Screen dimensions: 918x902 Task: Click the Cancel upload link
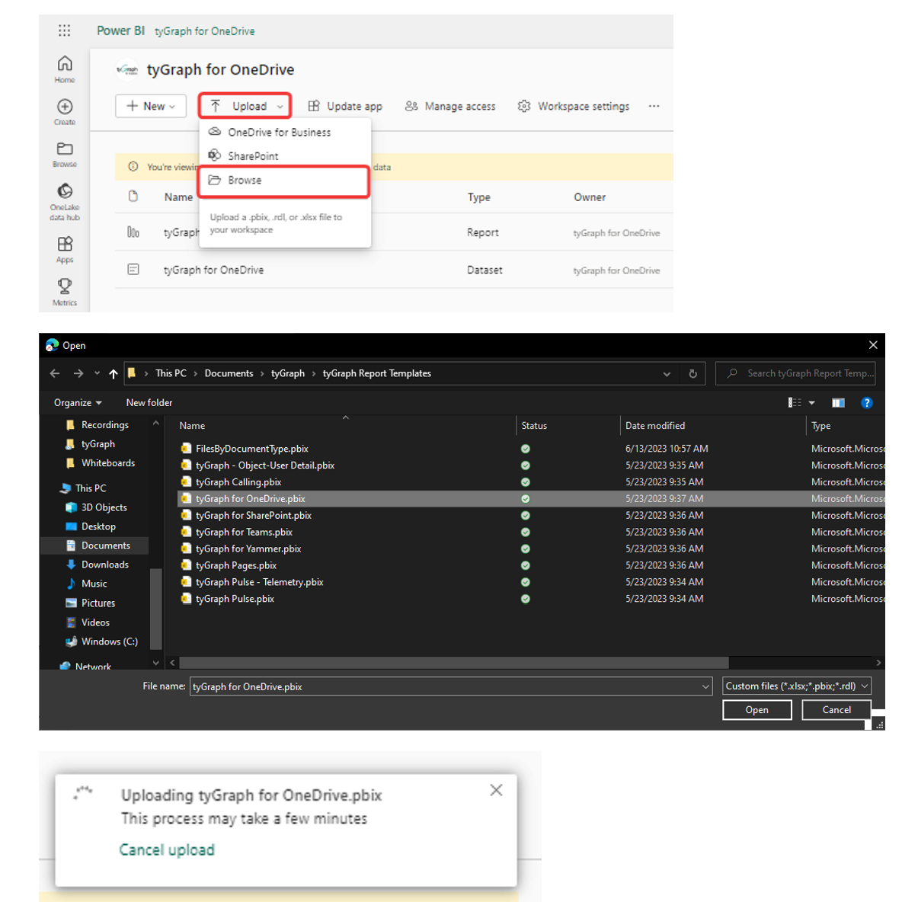(167, 850)
